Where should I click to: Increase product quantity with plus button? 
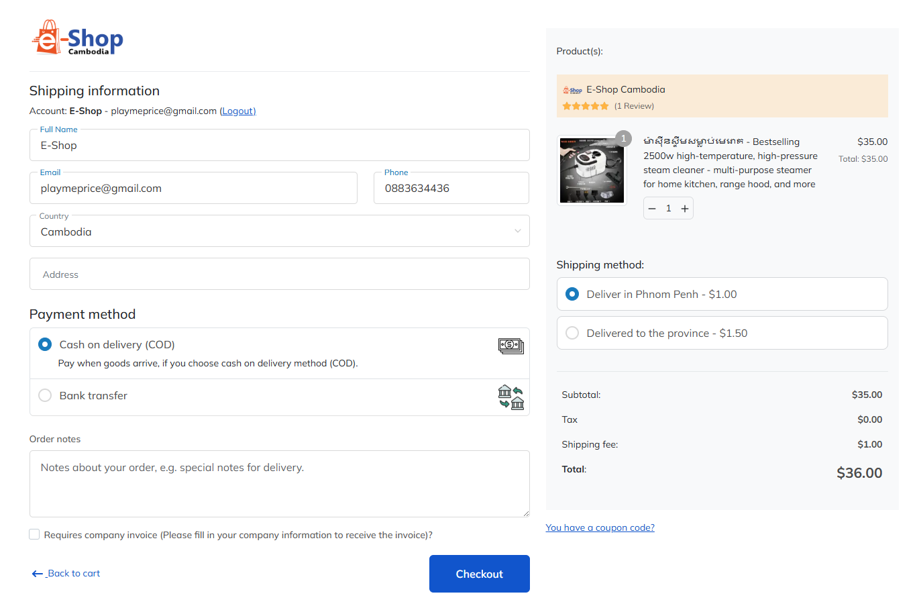(685, 209)
